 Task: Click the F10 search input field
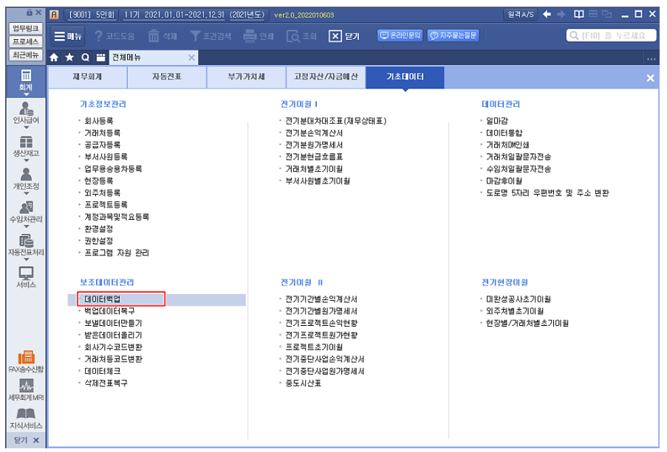[611, 35]
